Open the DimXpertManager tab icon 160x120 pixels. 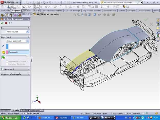click(15, 15)
